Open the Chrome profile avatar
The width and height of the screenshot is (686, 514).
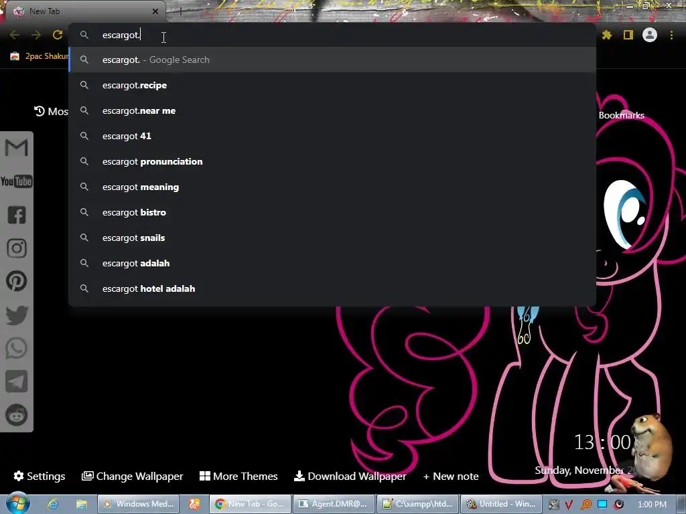pyautogui.click(x=650, y=35)
